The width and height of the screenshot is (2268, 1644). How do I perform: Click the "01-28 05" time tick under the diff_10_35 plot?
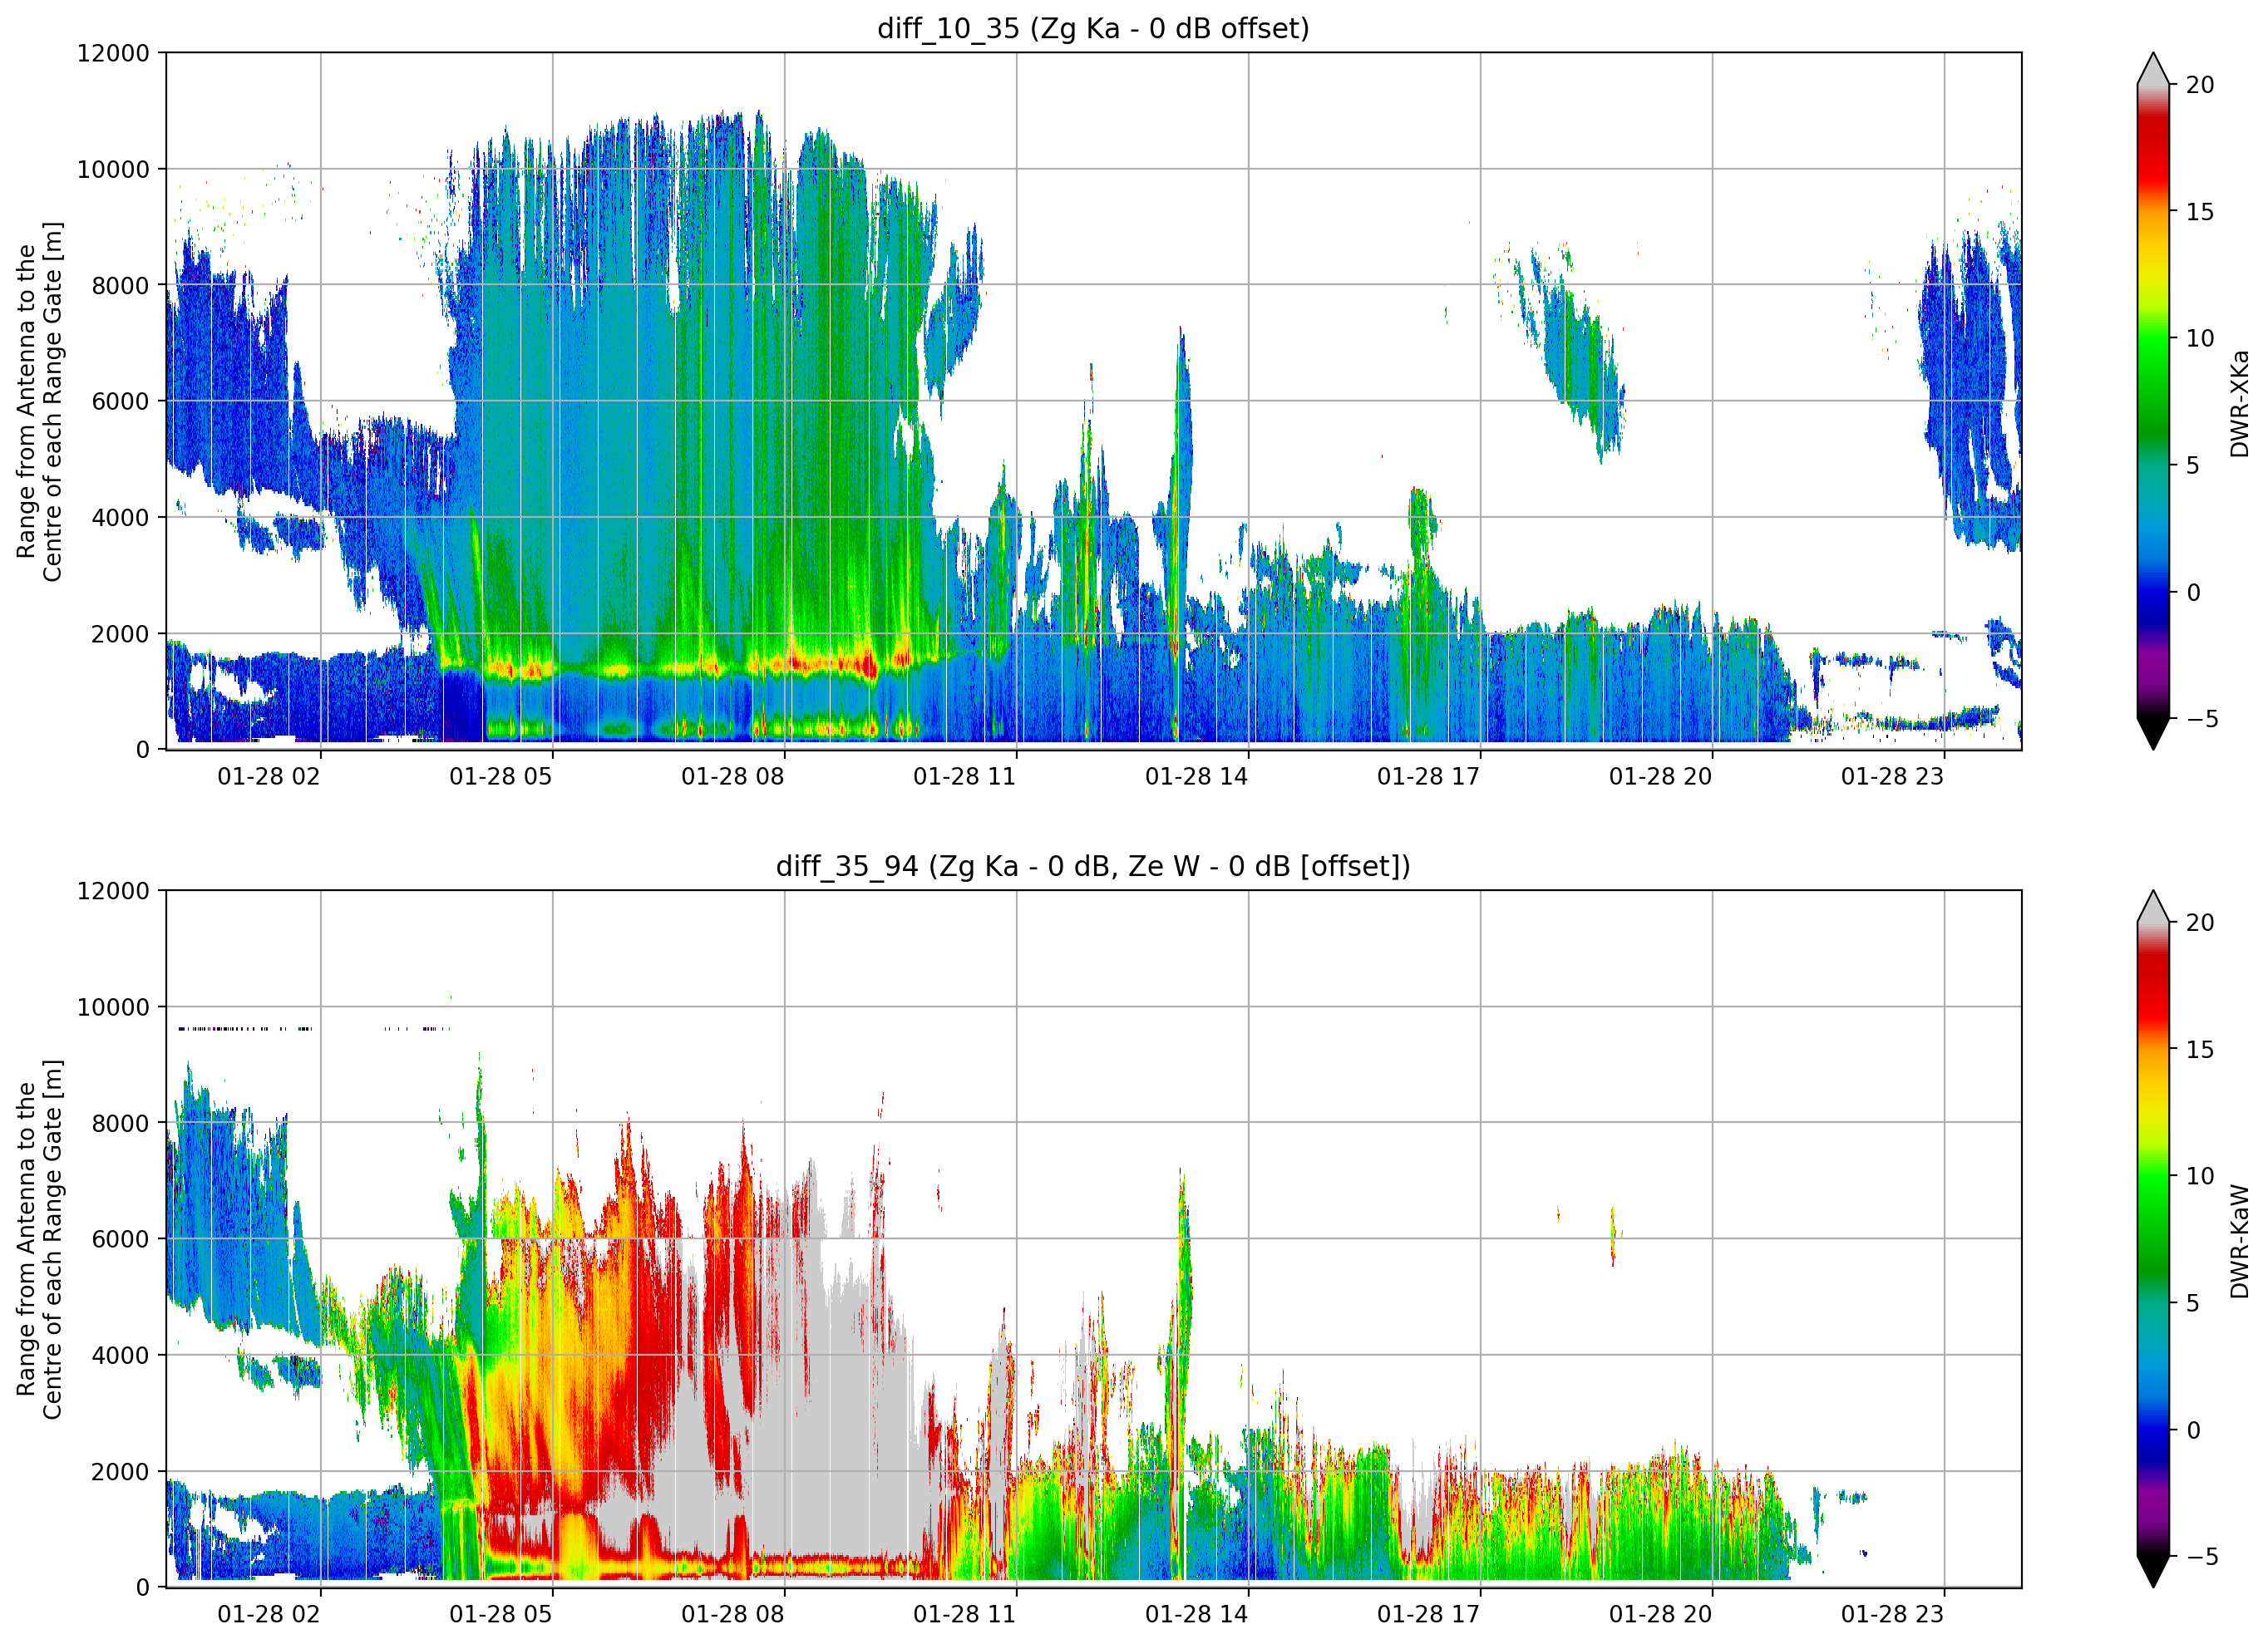501,776
